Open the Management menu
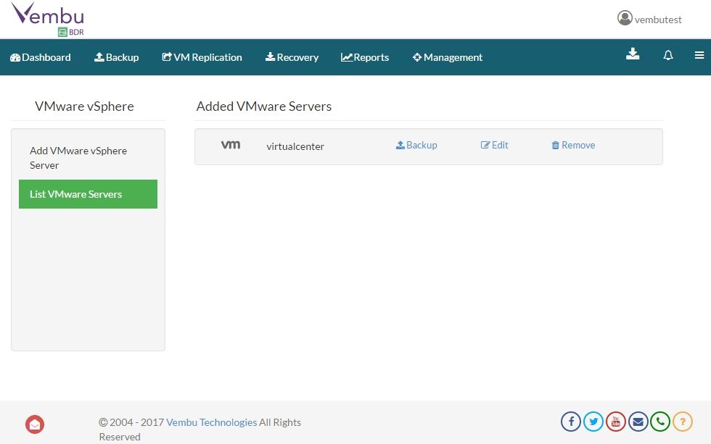The width and height of the screenshot is (711, 444). 448,57
